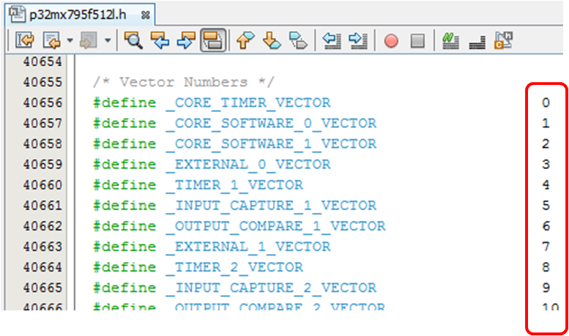Click _CORE_SOFTWARE_1_VECTOR define

tap(271, 143)
